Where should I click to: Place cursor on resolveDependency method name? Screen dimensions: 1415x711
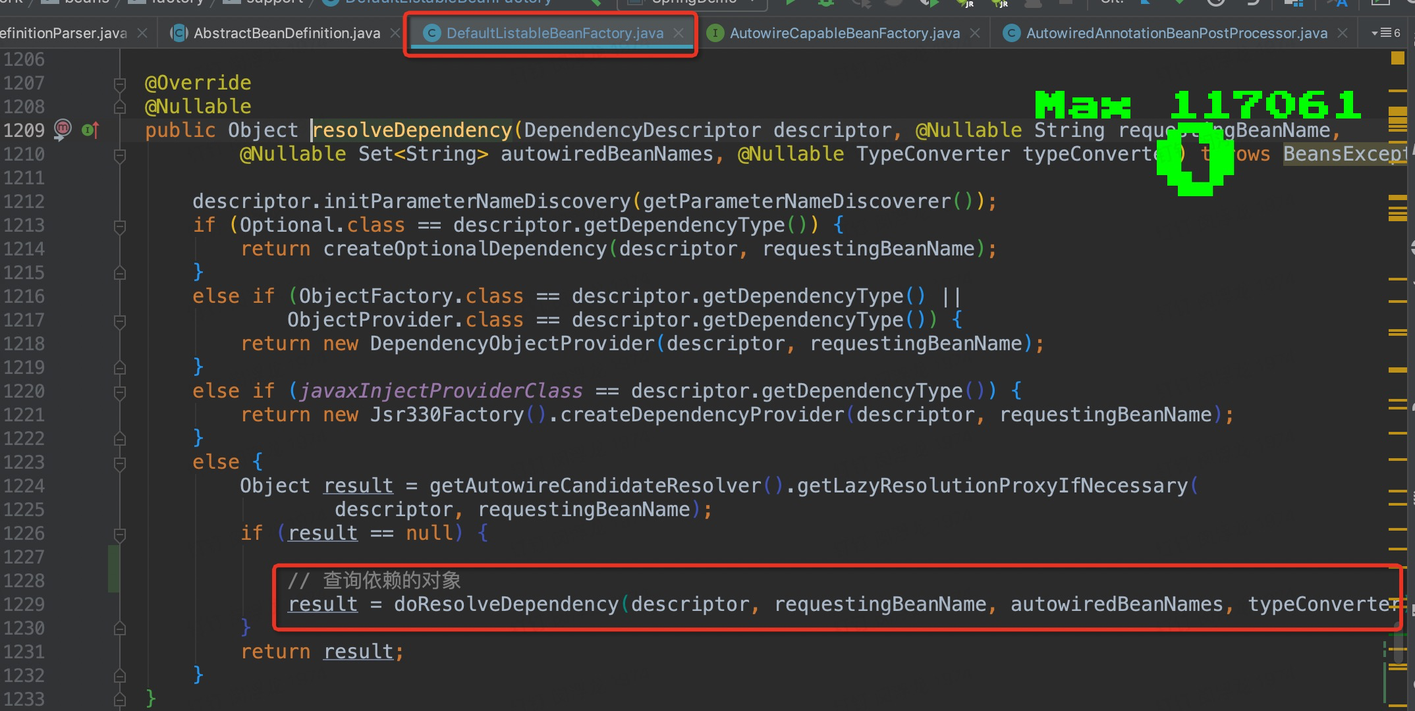(x=412, y=130)
